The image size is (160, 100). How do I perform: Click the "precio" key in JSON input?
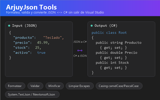tap(21, 43)
